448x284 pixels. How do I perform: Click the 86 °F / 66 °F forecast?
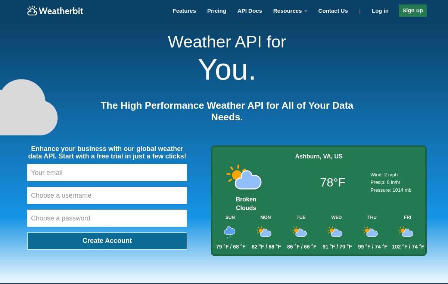[302, 247]
